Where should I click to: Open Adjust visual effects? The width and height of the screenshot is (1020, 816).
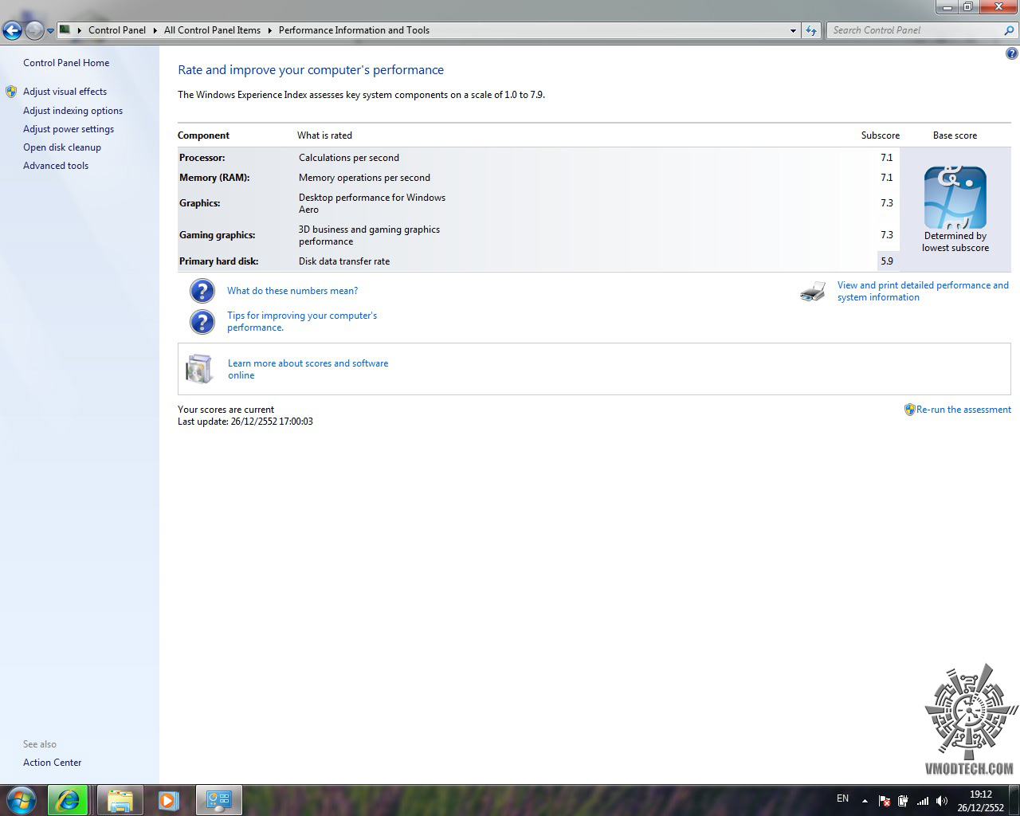[x=65, y=92]
